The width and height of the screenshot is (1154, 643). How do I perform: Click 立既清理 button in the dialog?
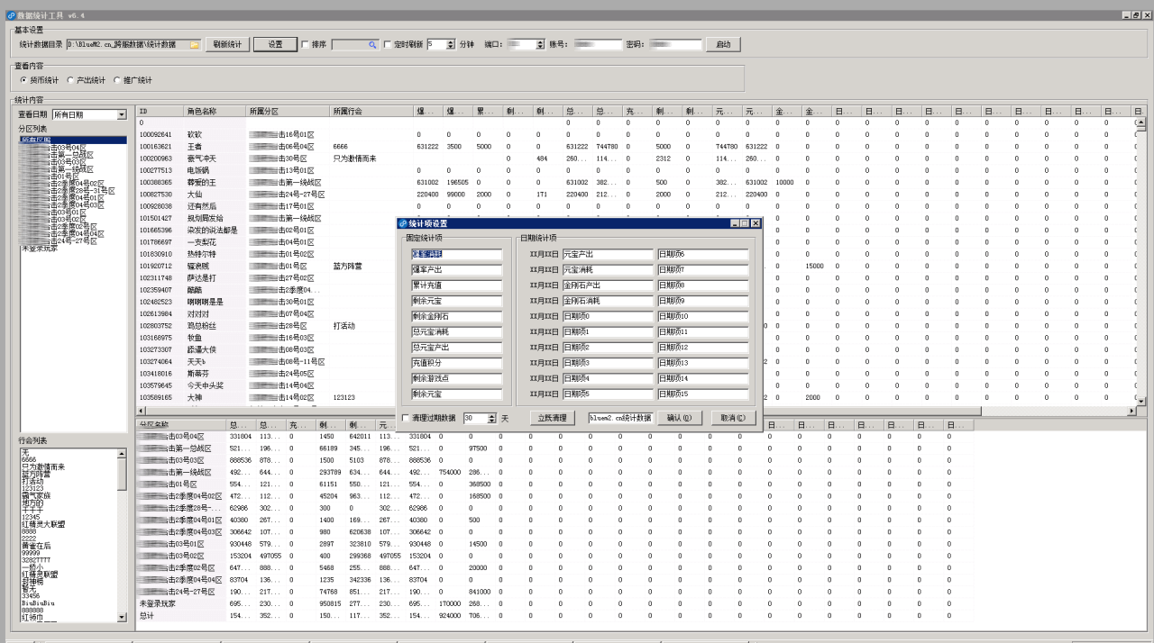(x=552, y=418)
